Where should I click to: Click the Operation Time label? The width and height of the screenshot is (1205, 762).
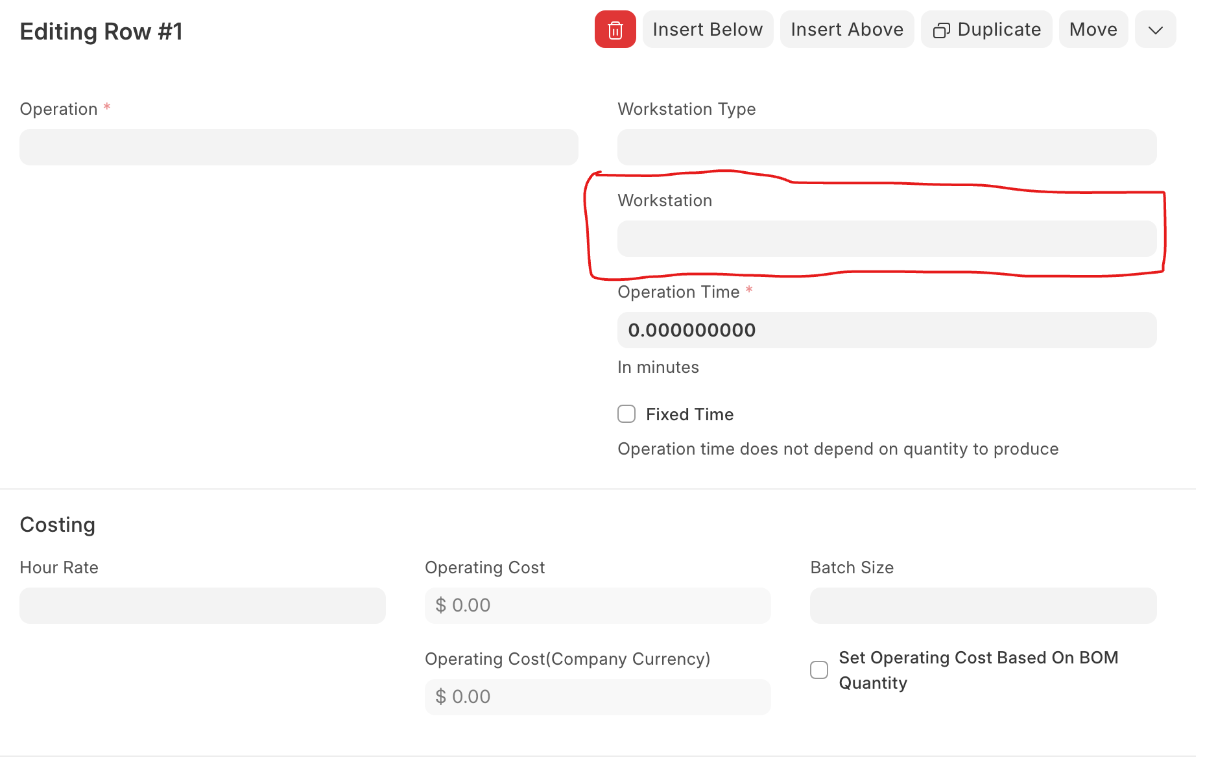(678, 292)
